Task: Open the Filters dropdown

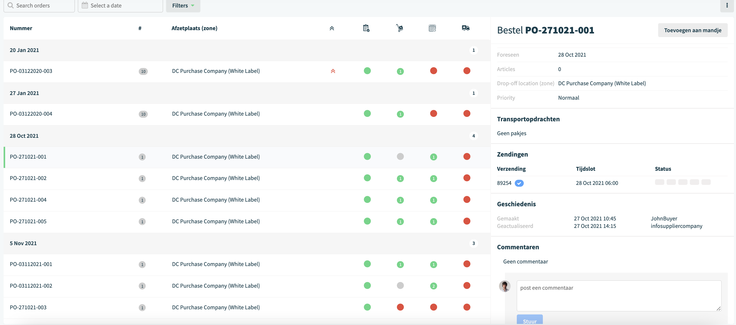Action: click(183, 5)
